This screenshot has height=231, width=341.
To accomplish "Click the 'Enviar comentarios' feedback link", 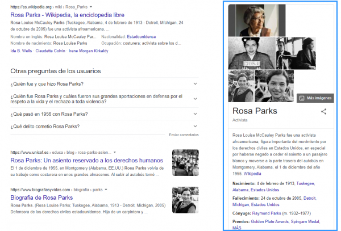I will (184, 135).
